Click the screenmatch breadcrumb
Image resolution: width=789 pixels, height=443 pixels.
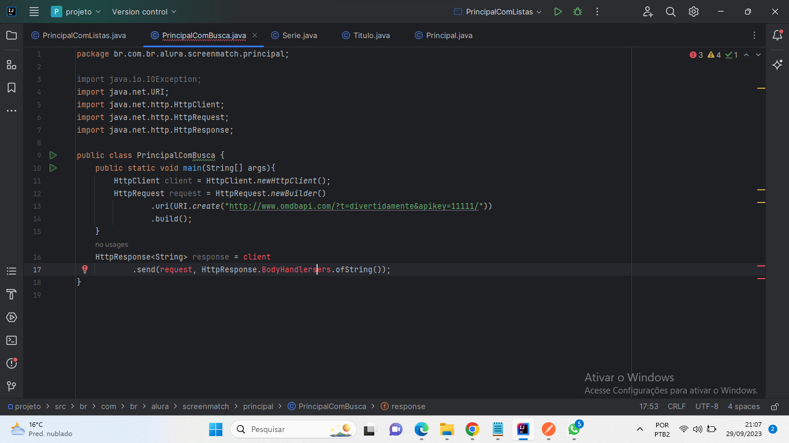pos(206,406)
